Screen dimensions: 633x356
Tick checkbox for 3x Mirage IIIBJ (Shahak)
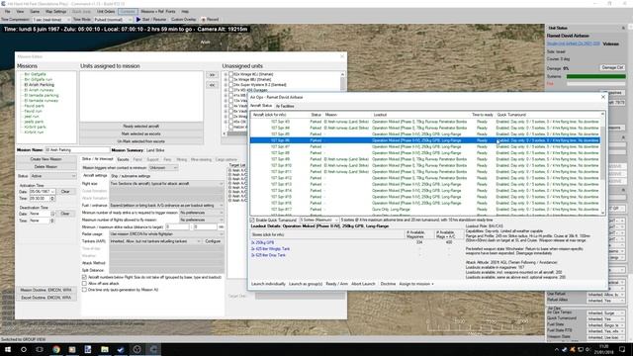[x=230, y=79]
